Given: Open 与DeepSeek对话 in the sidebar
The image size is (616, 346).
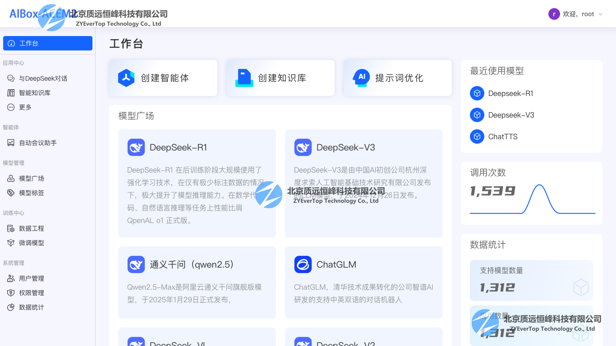Looking at the screenshot, I should (48, 78).
